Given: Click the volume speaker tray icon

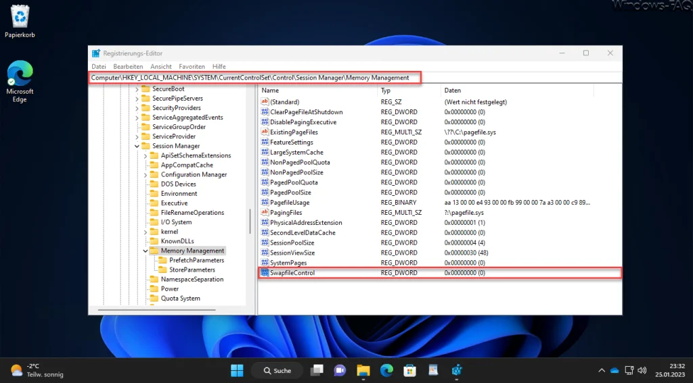Looking at the screenshot, I should coord(642,370).
